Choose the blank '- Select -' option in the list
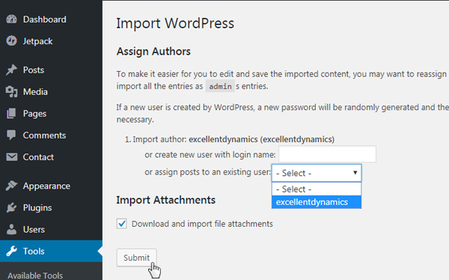449x280 pixels. [x=317, y=189]
